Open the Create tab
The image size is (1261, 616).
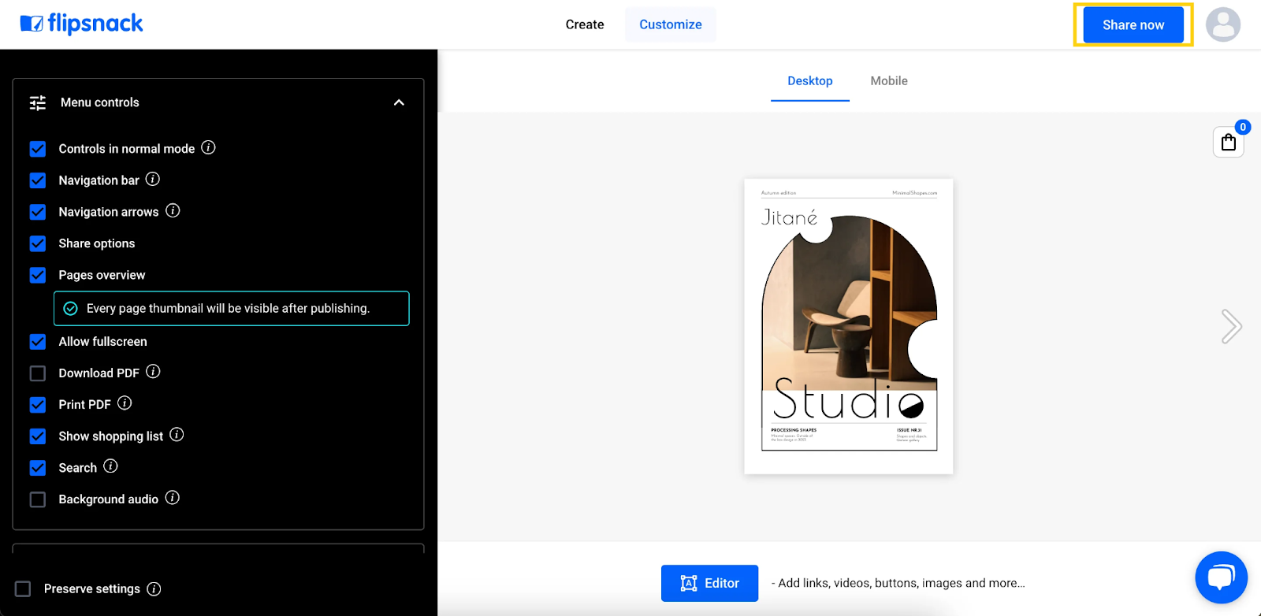pyautogui.click(x=584, y=24)
